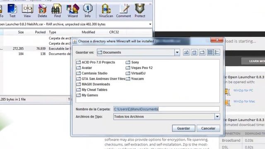
Task: Open the WinZip for PC link
Action: [x=243, y=90]
